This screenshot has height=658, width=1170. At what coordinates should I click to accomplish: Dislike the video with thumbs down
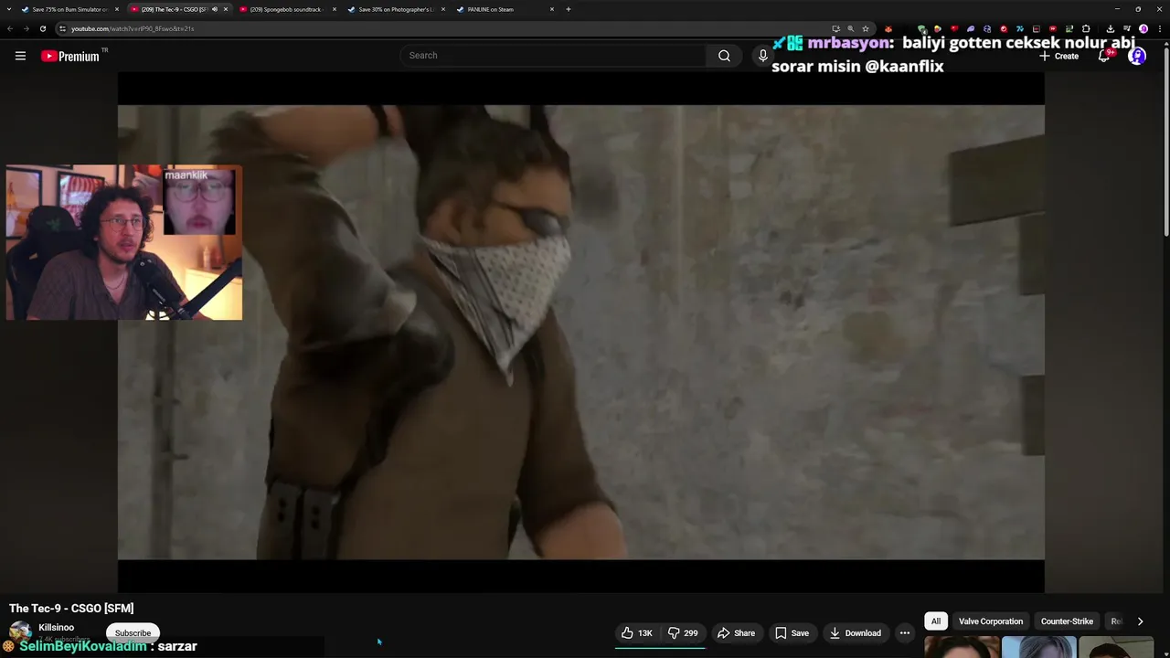click(x=683, y=632)
